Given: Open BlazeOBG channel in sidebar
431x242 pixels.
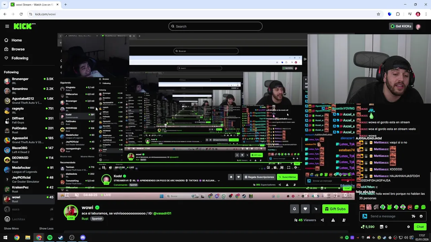Looking at the screenshot, I should (29, 150).
